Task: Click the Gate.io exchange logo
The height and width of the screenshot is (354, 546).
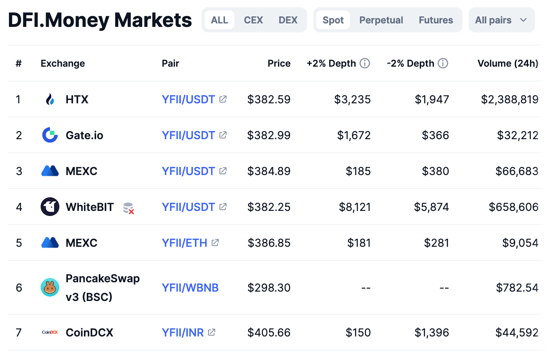Action: (x=50, y=135)
